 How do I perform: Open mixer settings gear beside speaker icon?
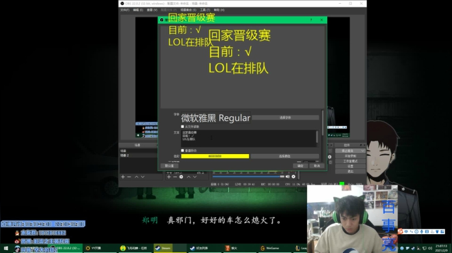[x=293, y=177]
